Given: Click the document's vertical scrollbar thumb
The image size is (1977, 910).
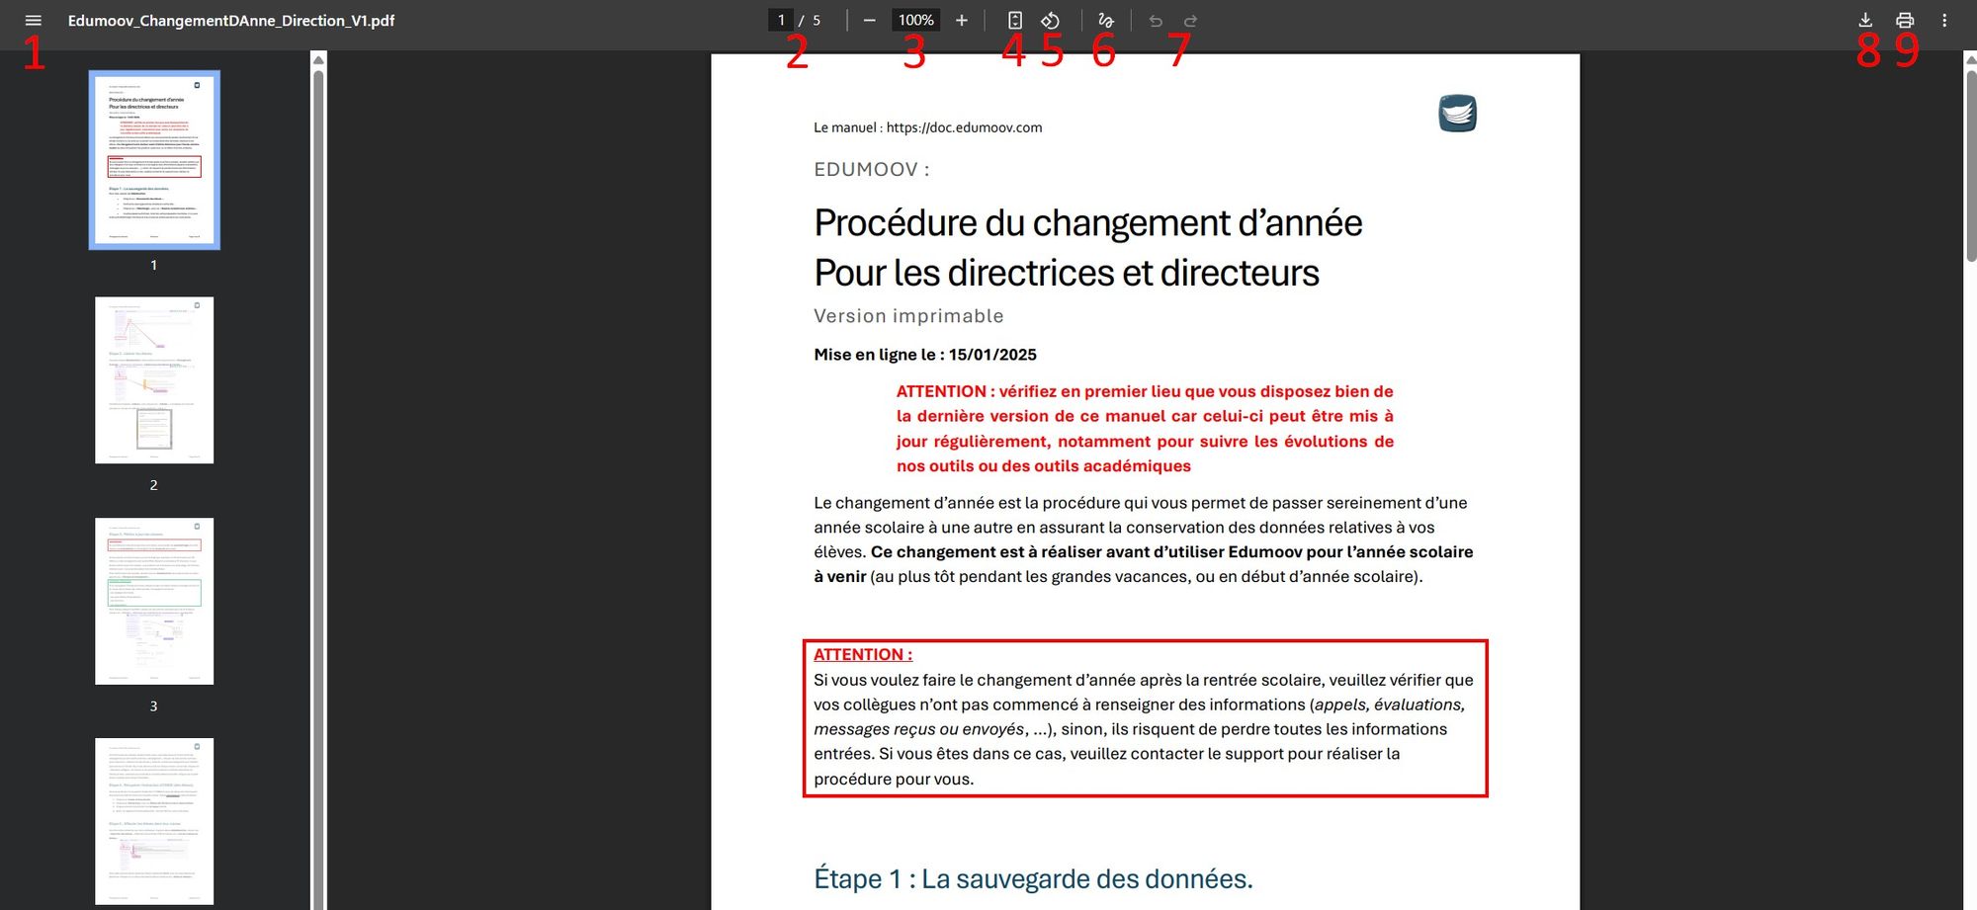Looking at the screenshot, I should point(1969,163).
